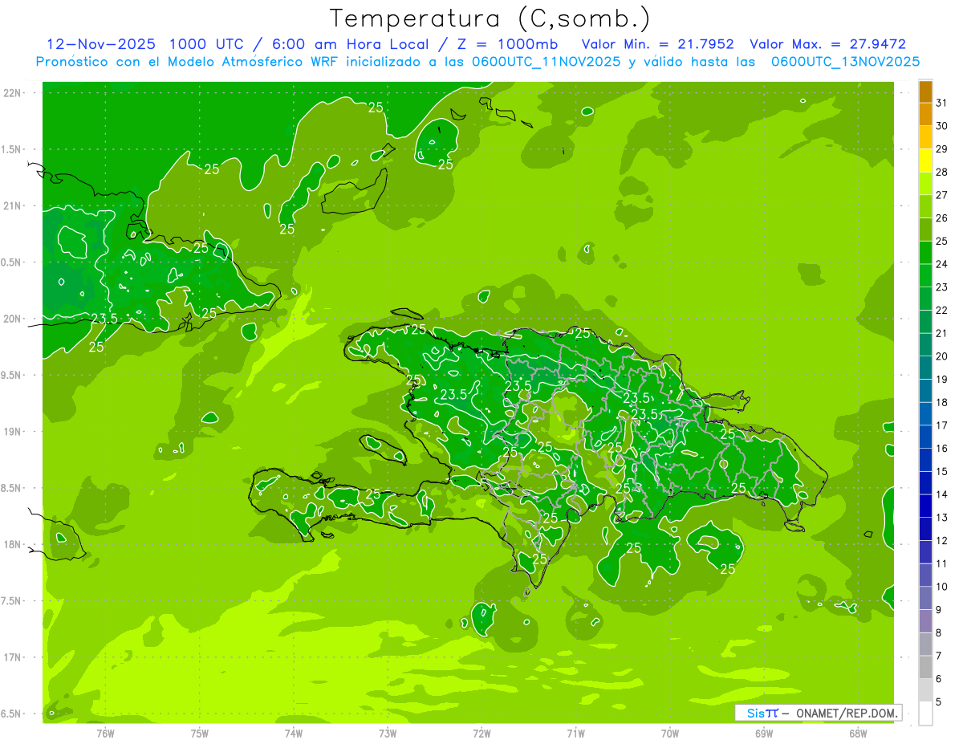
Task: Click the '17N' latitude axis label
Action: 12,657
